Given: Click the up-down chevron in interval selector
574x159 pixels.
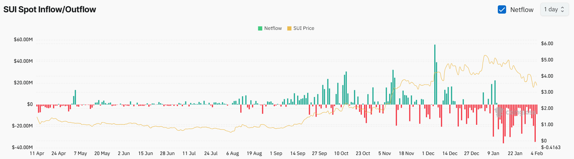Looking at the screenshot, I should [x=562, y=10].
